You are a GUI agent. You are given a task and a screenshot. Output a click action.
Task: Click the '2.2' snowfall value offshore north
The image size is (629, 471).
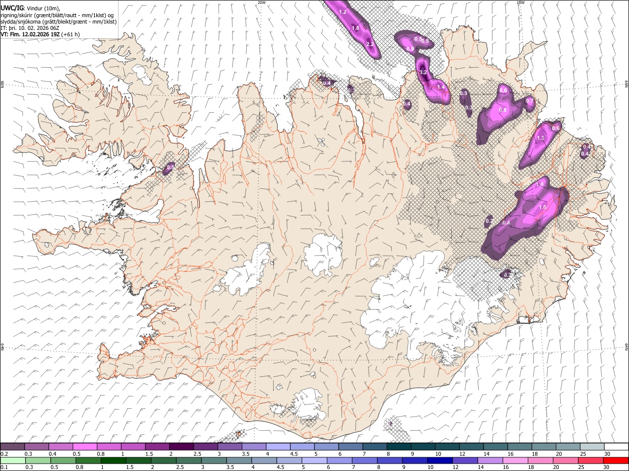pos(370,44)
